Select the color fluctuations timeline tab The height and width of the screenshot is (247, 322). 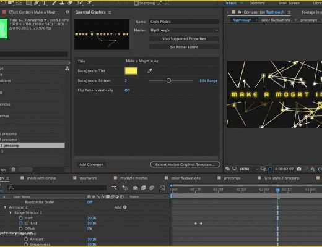pos(186,178)
